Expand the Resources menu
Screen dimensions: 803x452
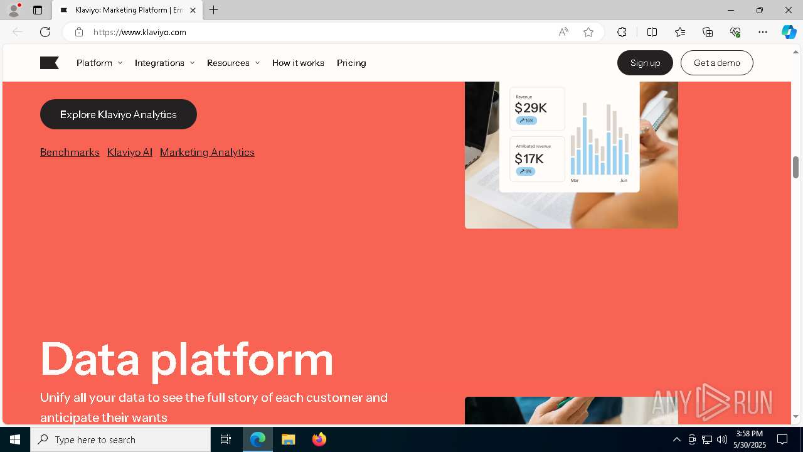pyautogui.click(x=233, y=63)
